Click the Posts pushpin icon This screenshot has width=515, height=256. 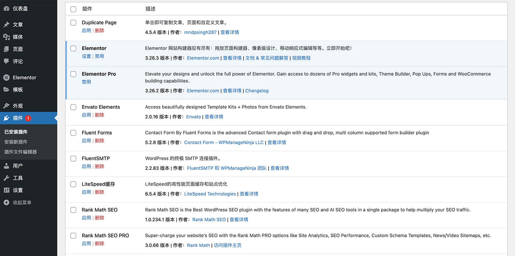(6, 25)
